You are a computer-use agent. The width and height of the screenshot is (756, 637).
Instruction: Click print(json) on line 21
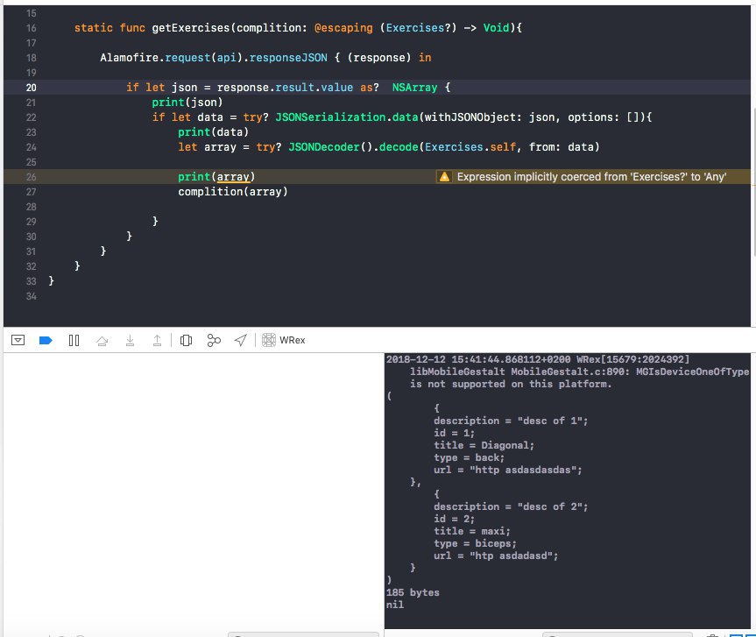click(x=187, y=103)
